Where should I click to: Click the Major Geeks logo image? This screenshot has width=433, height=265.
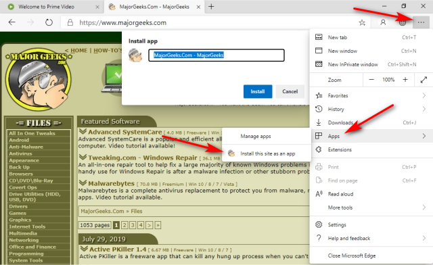pyautogui.click(x=39, y=80)
